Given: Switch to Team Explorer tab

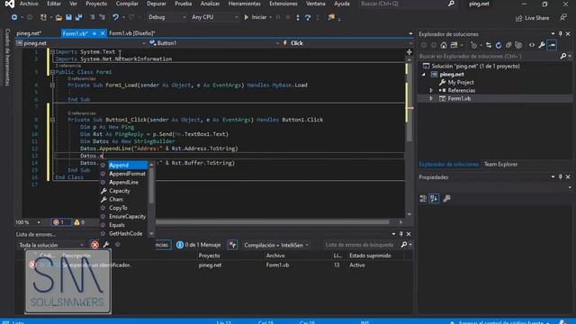Looking at the screenshot, I should click(500, 164).
